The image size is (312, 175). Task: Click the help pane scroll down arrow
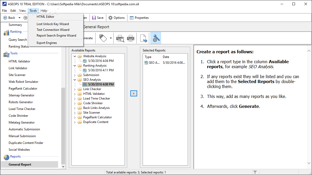click(x=309, y=163)
